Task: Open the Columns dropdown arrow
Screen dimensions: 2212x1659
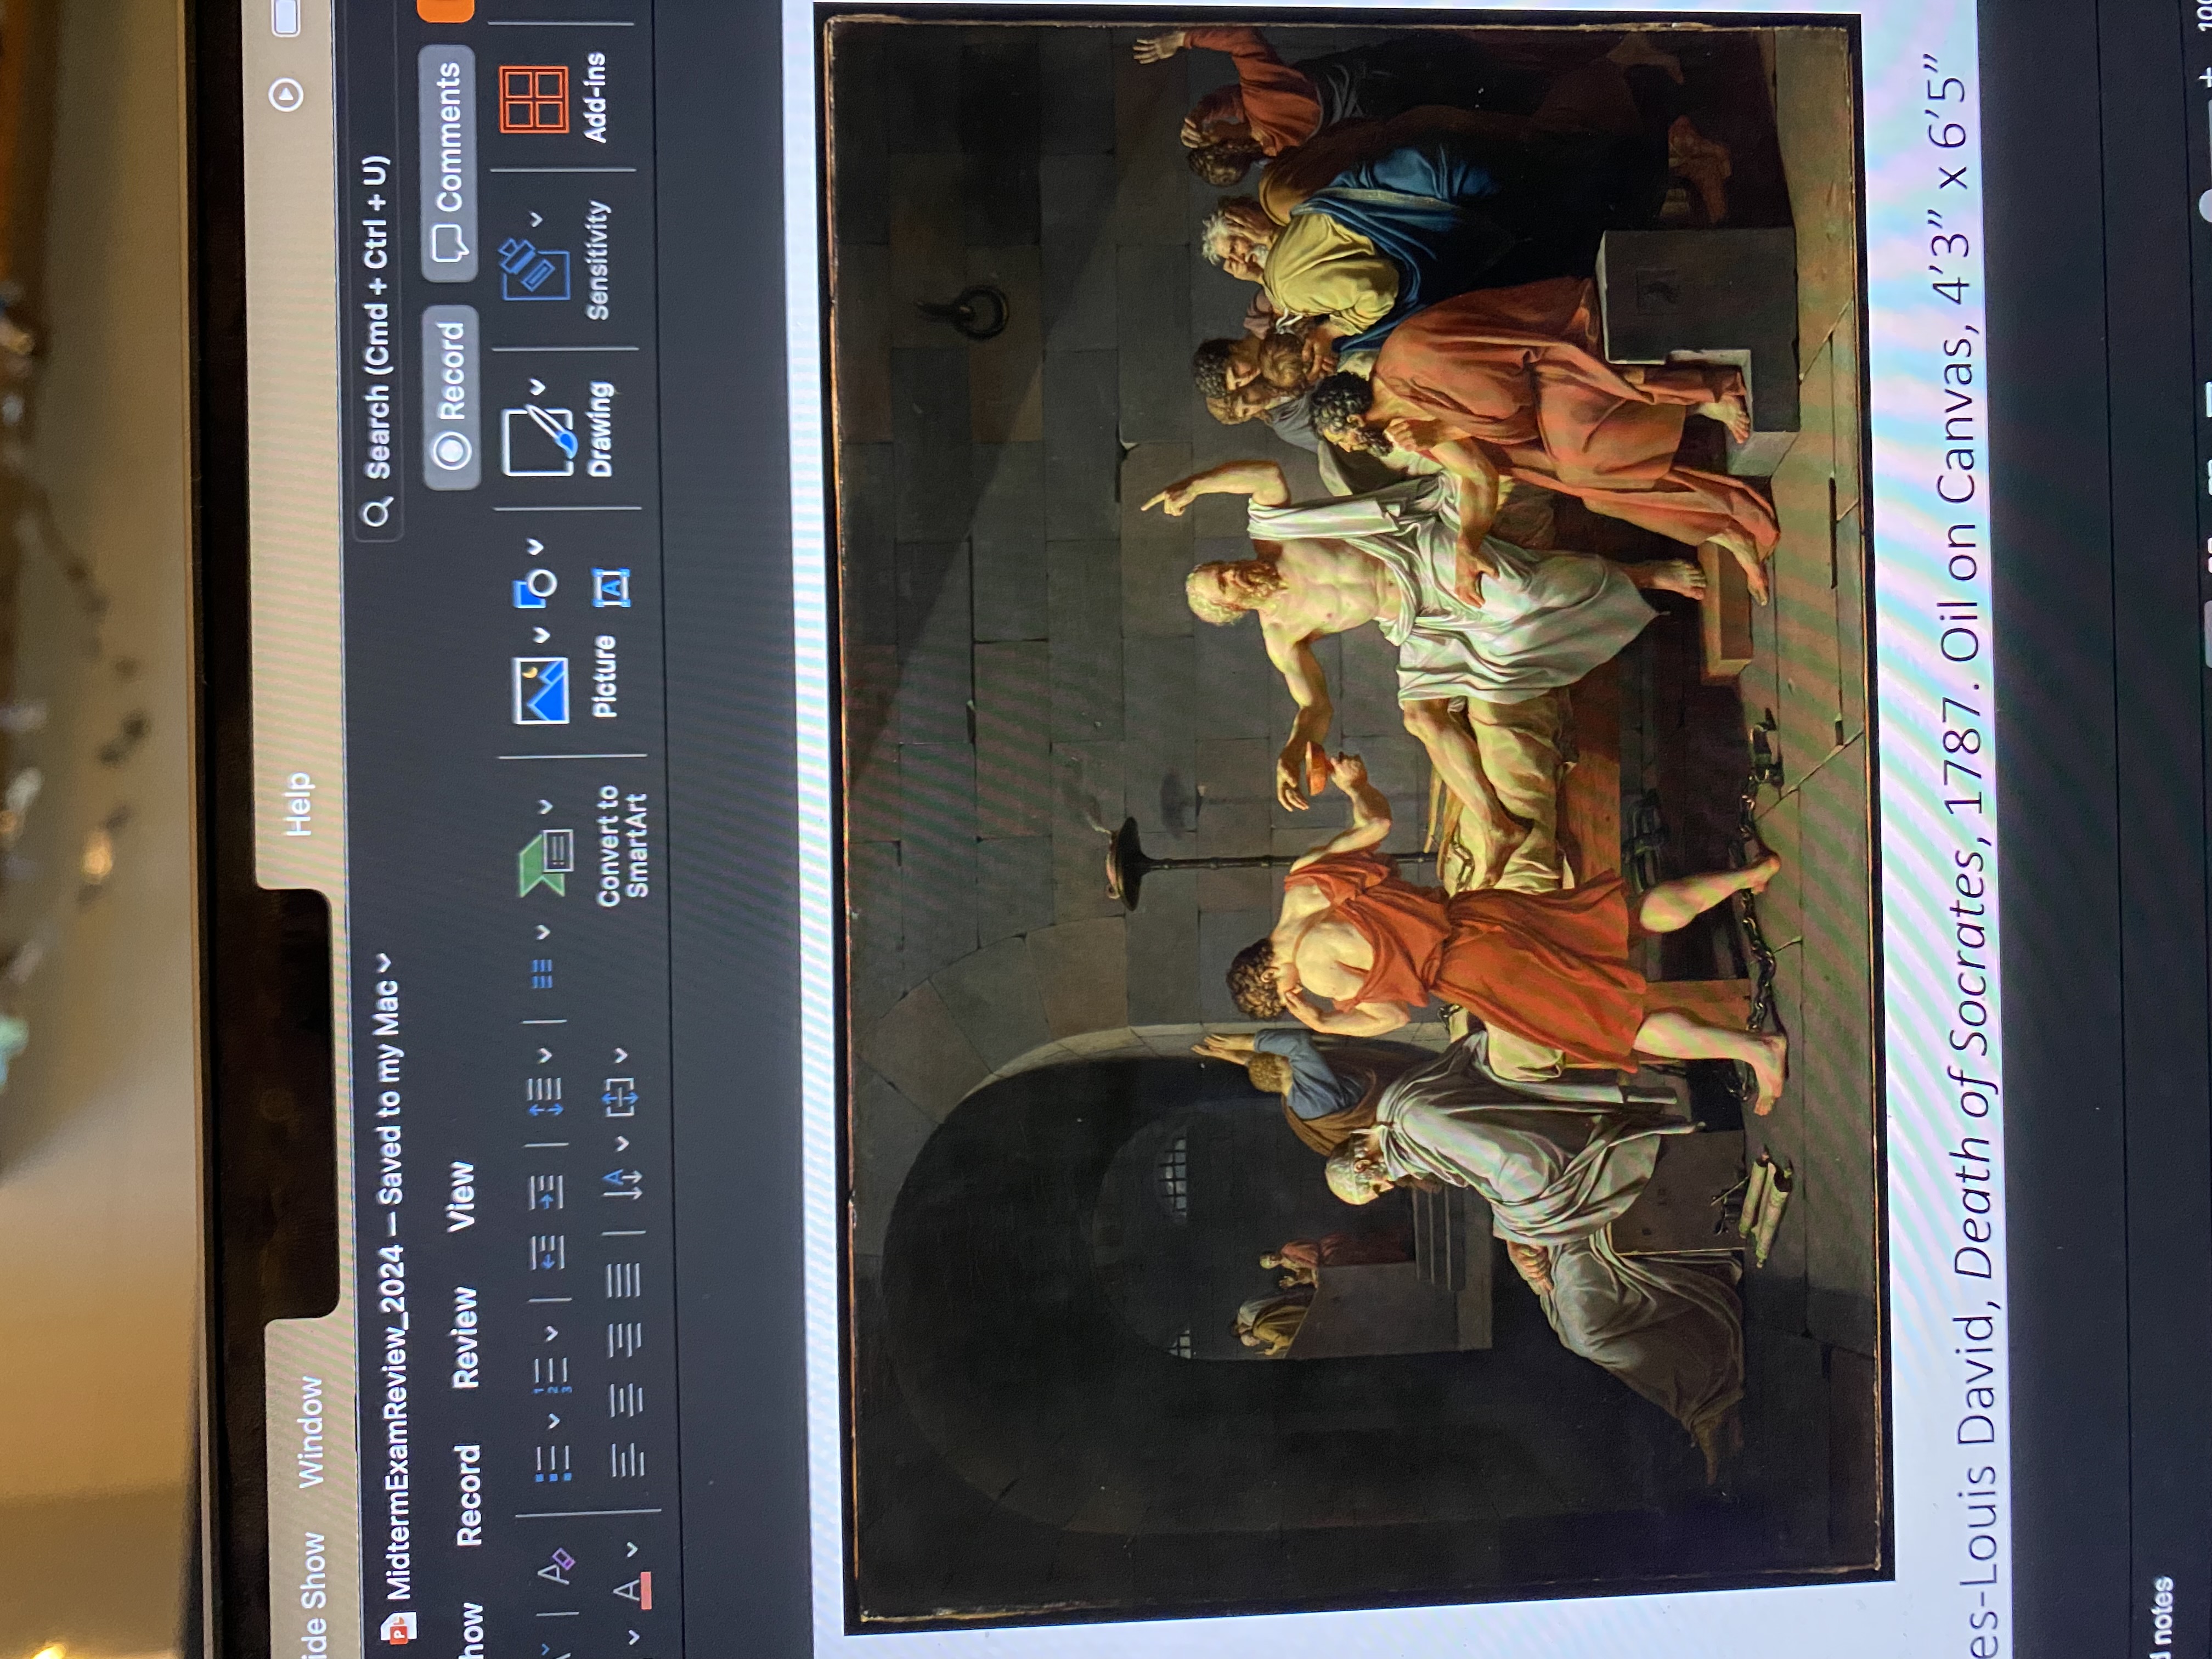Action: pos(542,931)
